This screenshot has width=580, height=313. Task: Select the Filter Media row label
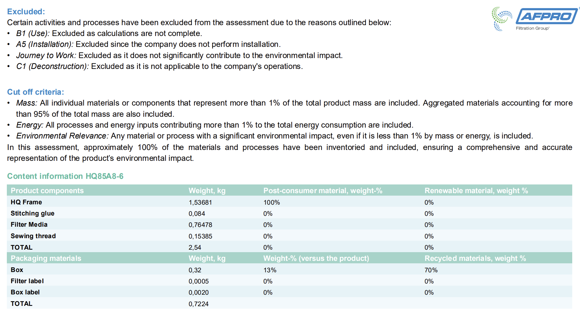pos(29,225)
